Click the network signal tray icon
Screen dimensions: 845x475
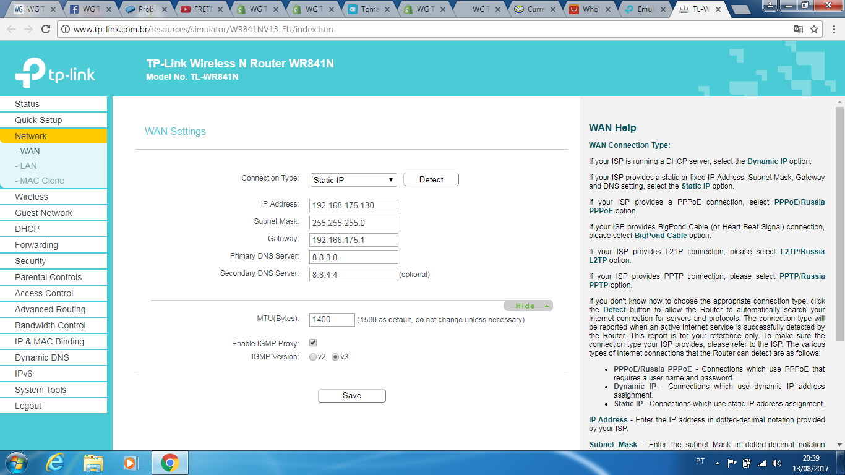[762, 463]
